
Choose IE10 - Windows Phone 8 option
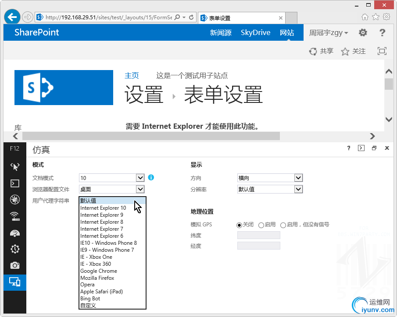[112, 243]
